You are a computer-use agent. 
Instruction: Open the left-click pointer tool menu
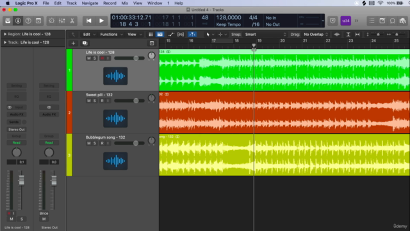click(210, 34)
